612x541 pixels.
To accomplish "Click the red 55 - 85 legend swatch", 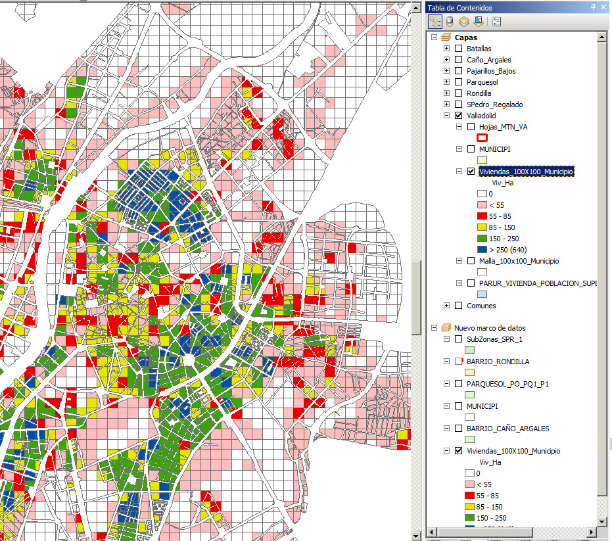I will (x=482, y=216).
